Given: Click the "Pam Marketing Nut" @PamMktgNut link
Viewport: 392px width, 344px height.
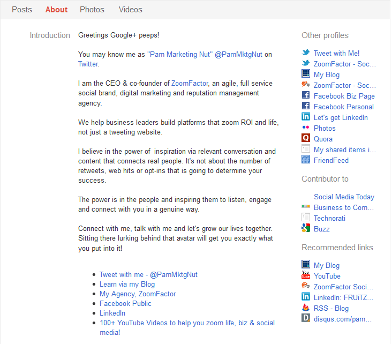Looking at the screenshot, I should click(205, 55).
